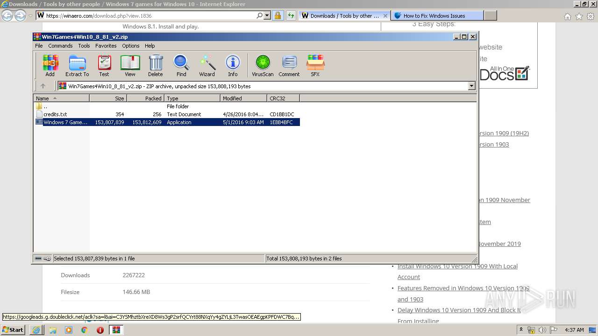Open the IE tools gear icon

point(591,16)
